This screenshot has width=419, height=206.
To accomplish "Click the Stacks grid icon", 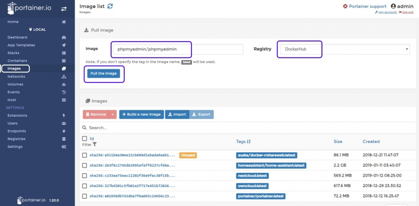I will [64, 53].
